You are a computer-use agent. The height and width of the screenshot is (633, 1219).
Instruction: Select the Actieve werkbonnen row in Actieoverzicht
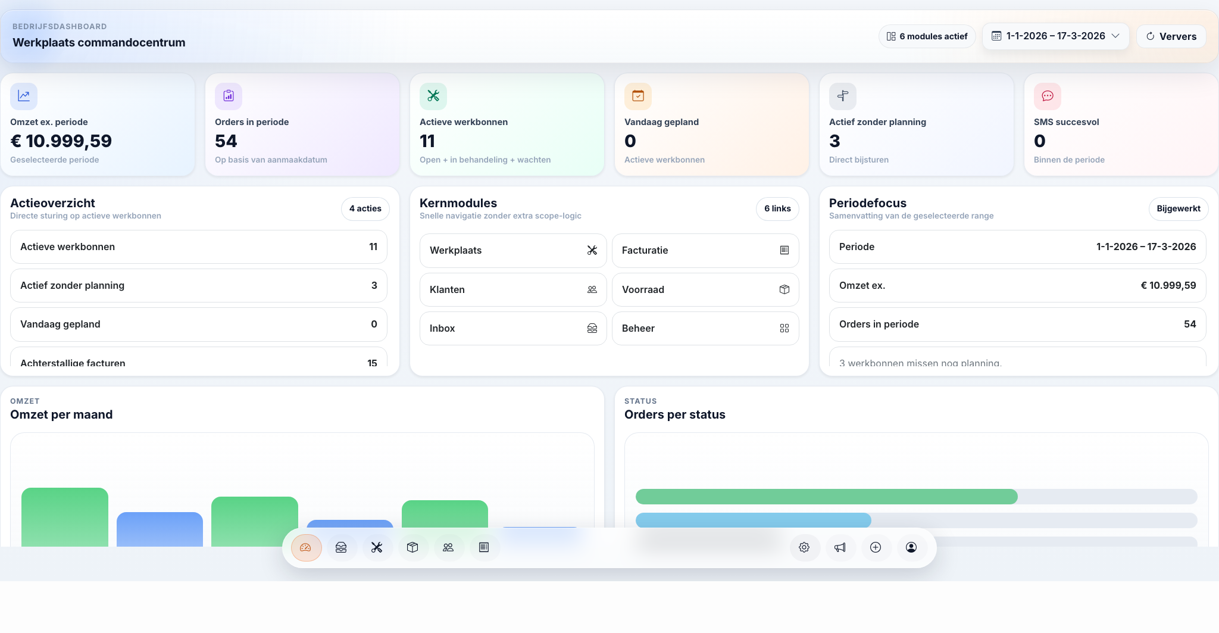point(199,247)
